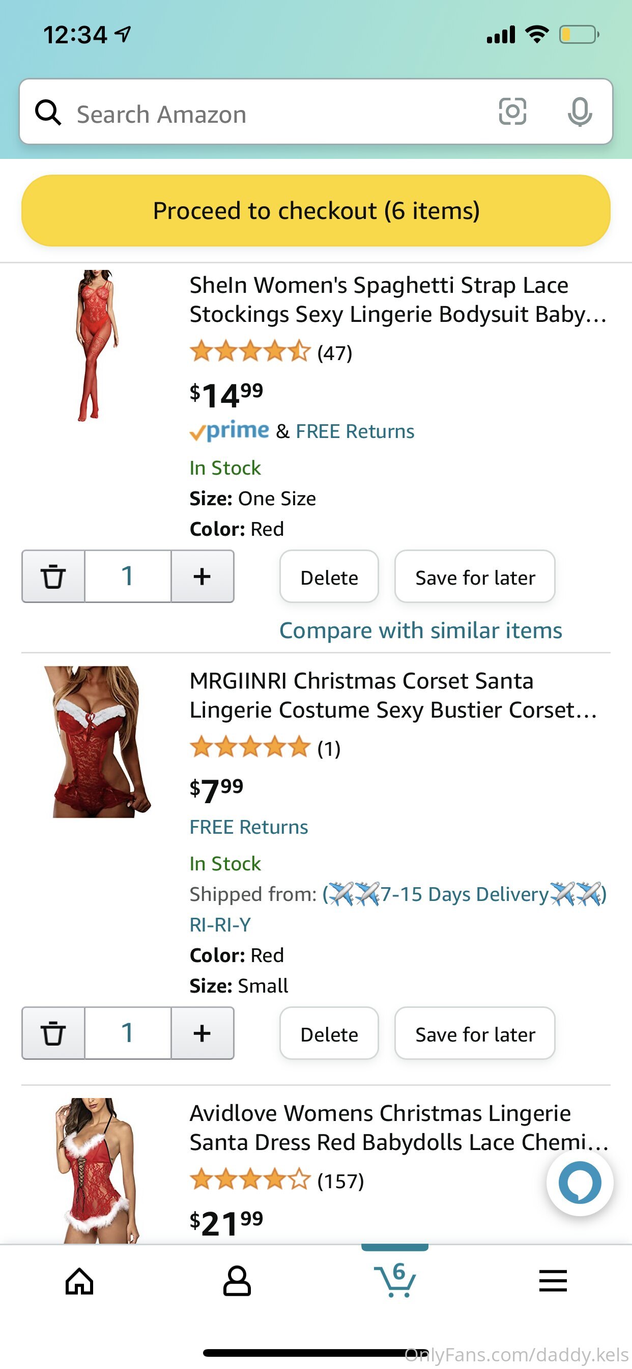Delete the SheIn lace bodysuit item
This screenshot has width=632, height=1369.
(x=329, y=577)
